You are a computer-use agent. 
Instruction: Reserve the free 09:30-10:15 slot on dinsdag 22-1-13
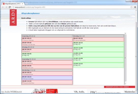99,44
